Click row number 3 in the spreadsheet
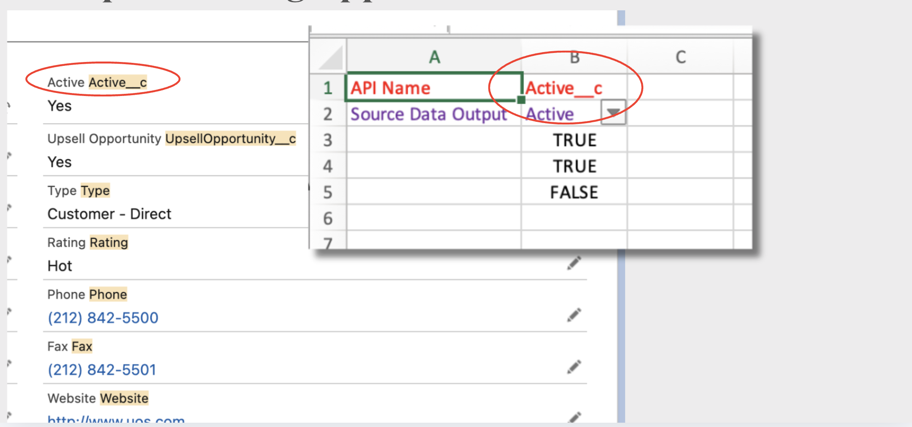The height and width of the screenshot is (427, 912). click(x=329, y=140)
